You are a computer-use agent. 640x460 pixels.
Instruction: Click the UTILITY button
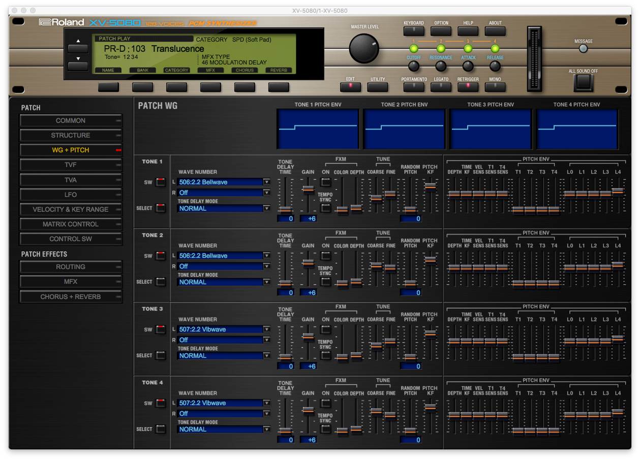377,87
